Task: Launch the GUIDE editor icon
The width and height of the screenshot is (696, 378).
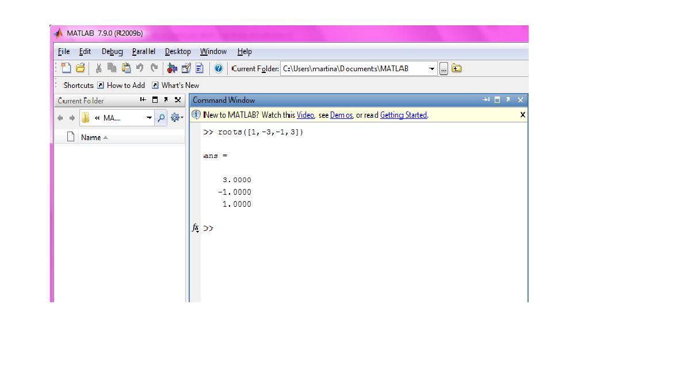Action: (x=186, y=68)
